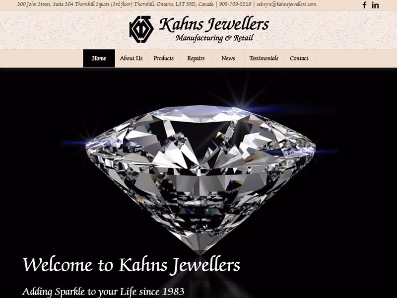Click the street address in the top bar
The width and height of the screenshot is (397, 298).
point(115,4)
